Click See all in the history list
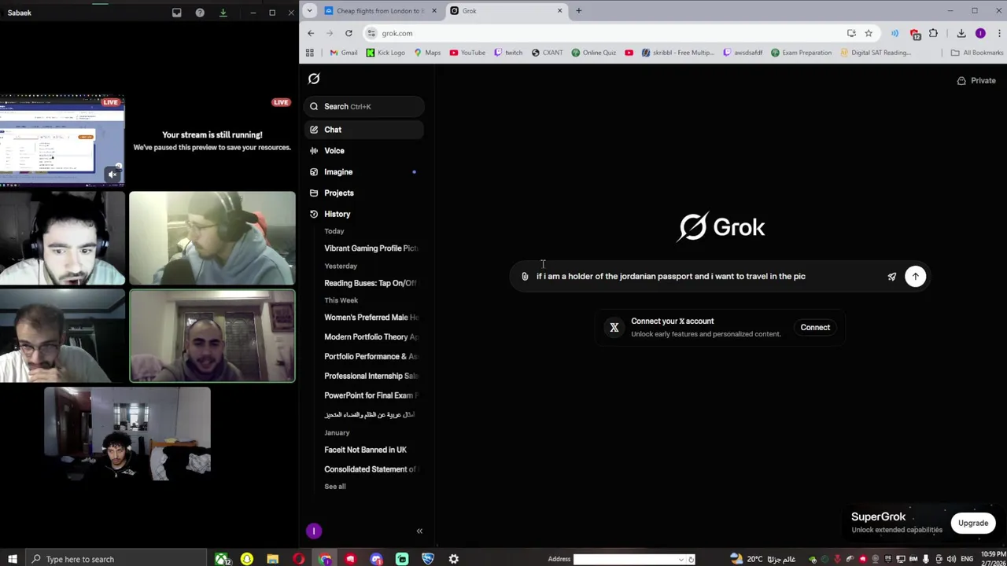Image resolution: width=1007 pixels, height=566 pixels. coord(335,487)
